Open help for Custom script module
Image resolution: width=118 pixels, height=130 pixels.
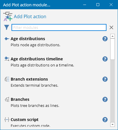[105, 120]
